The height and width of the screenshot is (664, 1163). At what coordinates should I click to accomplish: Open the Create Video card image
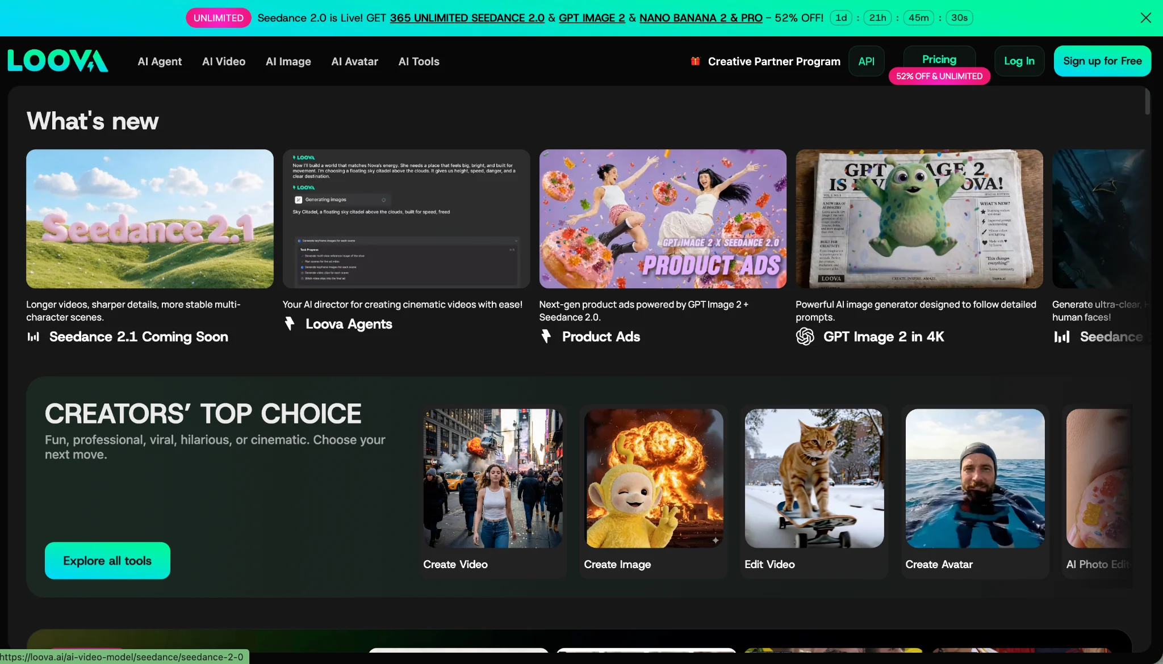point(493,478)
